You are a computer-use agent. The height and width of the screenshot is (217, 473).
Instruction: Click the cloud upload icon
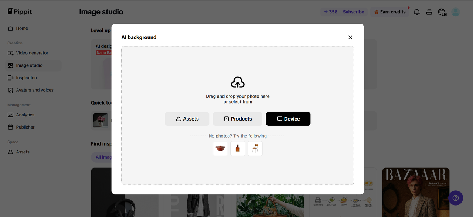[x=238, y=82]
